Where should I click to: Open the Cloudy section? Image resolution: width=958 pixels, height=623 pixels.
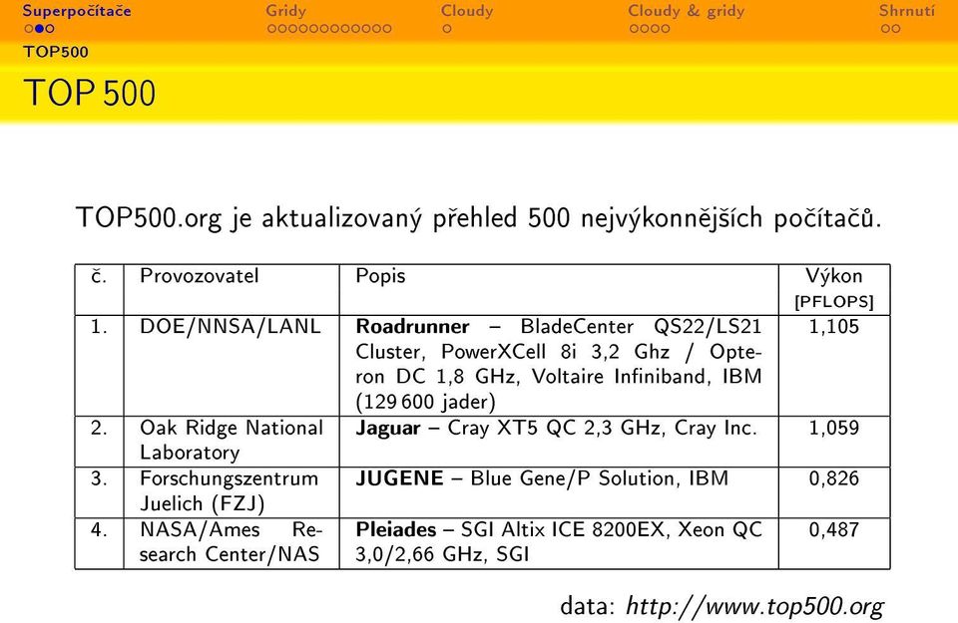(467, 11)
